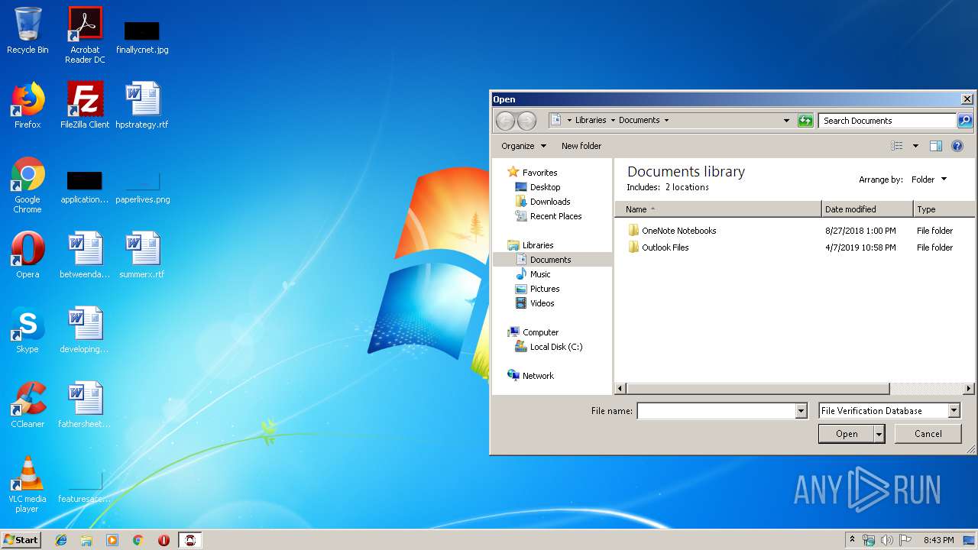Image resolution: width=978 pixels, height=550 pixels.
Task: Open the Recycle Bin desktop icon
Action: (x=28, y=31)
